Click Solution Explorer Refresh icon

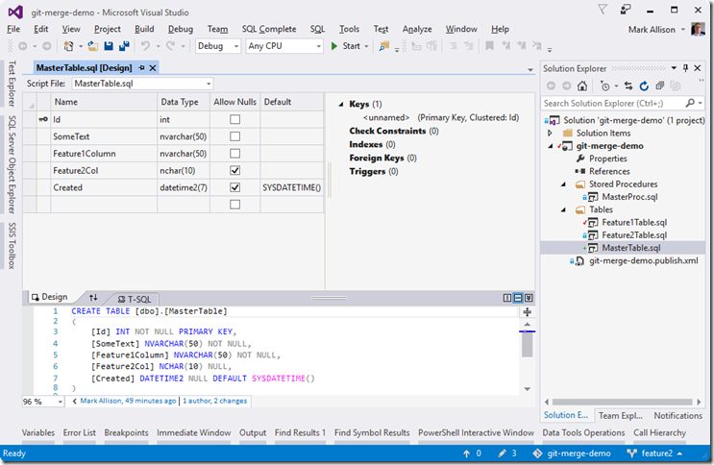click(644, 86)
